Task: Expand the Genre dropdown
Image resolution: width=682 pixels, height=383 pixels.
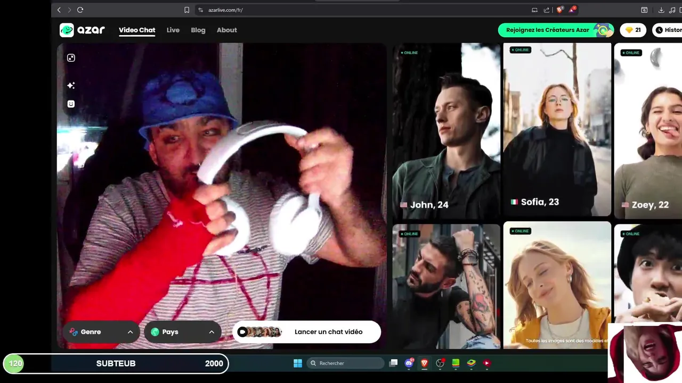Action: (x=101, y=332)
